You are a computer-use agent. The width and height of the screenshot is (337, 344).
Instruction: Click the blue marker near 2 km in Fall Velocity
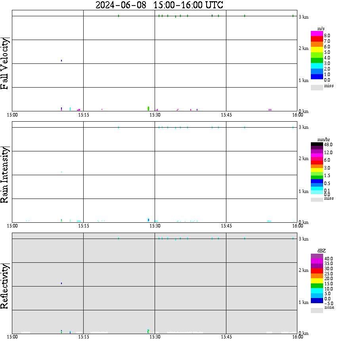click(61, 61)
